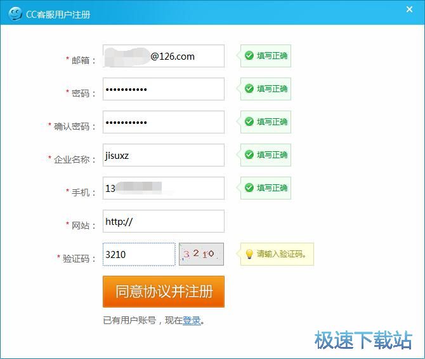Click the 手机 phone number field
Viewport: 425px width, 359px height.
pos(164,188)
